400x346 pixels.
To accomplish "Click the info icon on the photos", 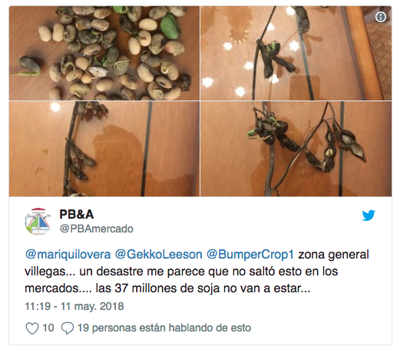I will 381,17.
